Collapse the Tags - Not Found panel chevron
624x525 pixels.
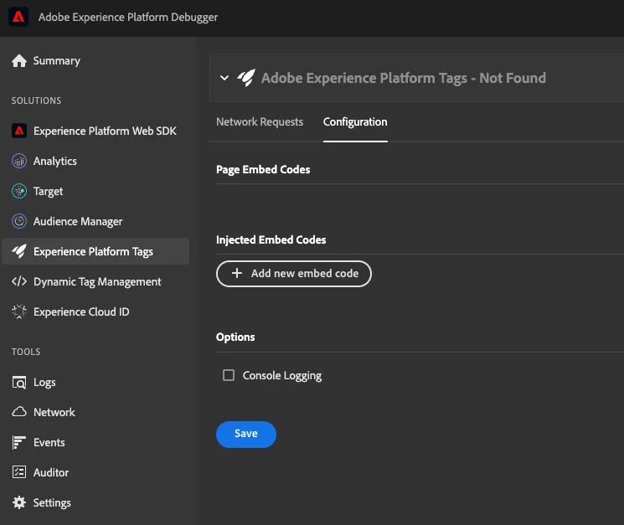coord(224,78)
